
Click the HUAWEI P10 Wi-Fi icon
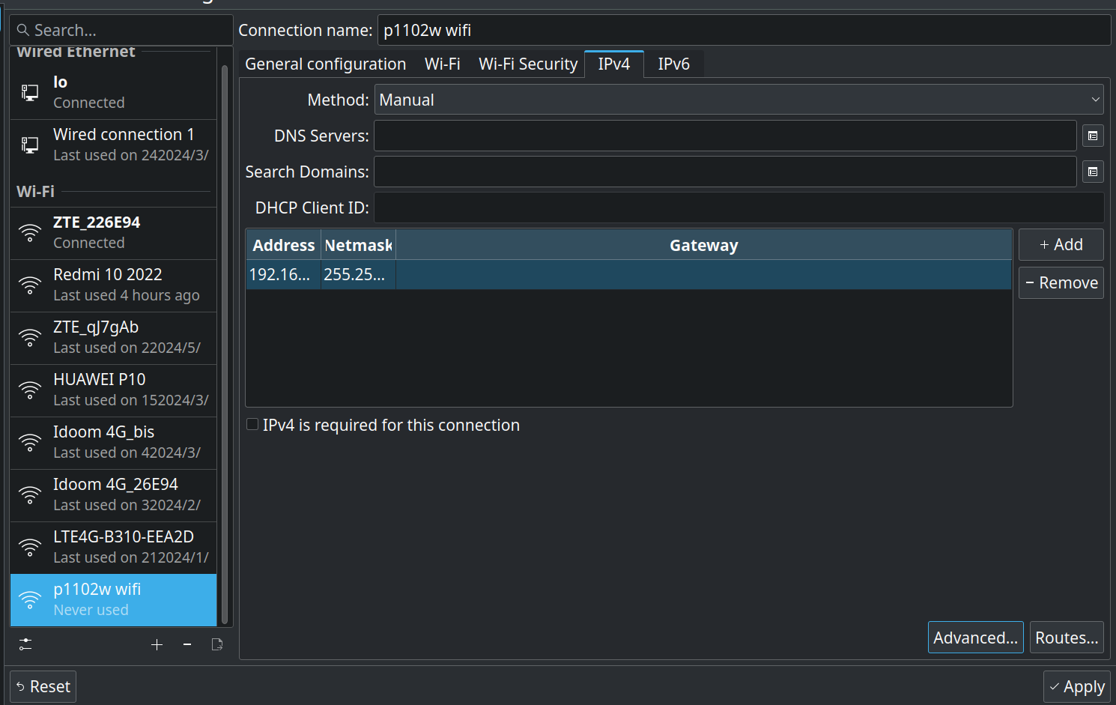pos(30,390)
